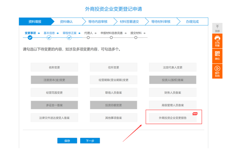Select 经营范围变更 option
This screenshot has height=149, width=227.
point(54,93)
